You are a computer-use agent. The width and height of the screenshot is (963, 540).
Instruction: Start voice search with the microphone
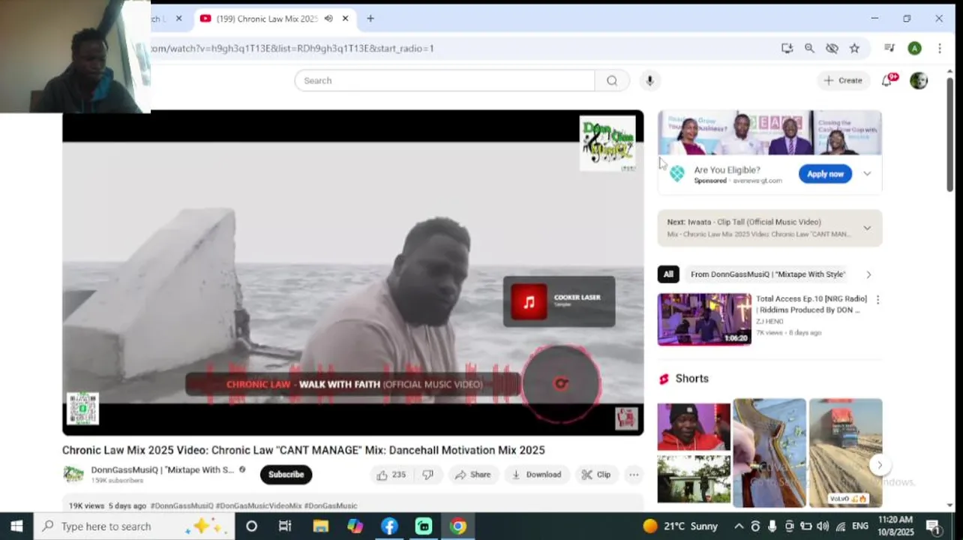point(649,80)
